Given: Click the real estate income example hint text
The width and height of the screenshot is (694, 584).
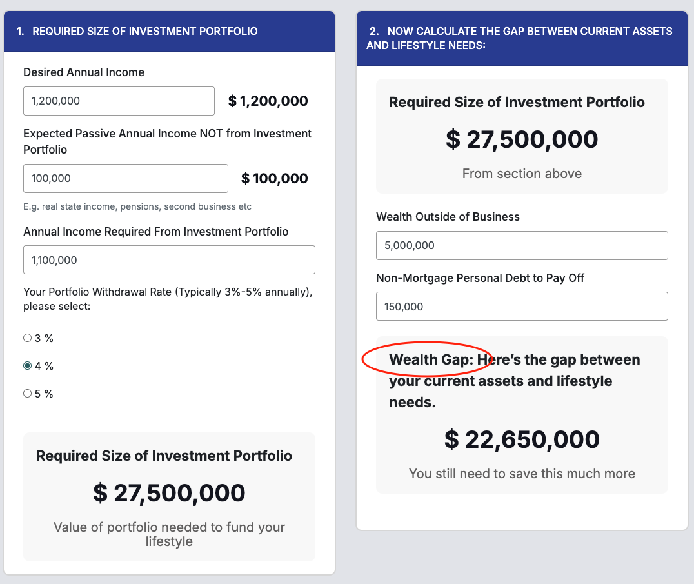Looking at the screenshot, I should [137, 206].
